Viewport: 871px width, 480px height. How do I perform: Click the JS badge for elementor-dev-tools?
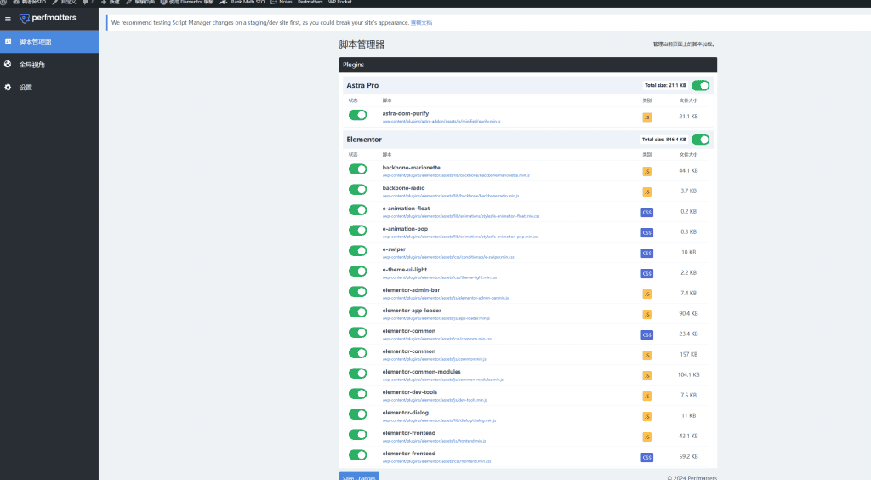point(646,396)
